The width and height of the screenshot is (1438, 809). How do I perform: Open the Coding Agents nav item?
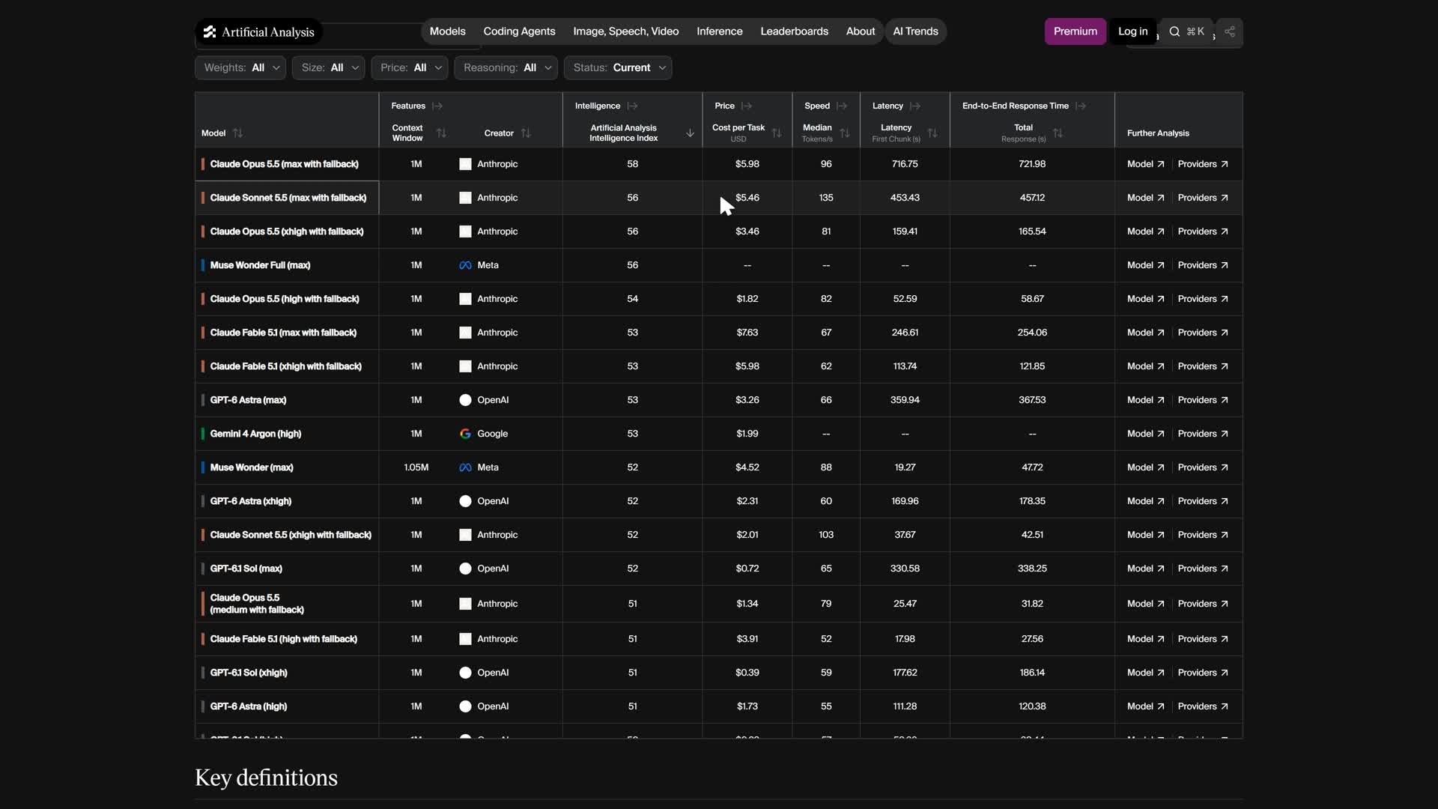click(x=519, y=31)
